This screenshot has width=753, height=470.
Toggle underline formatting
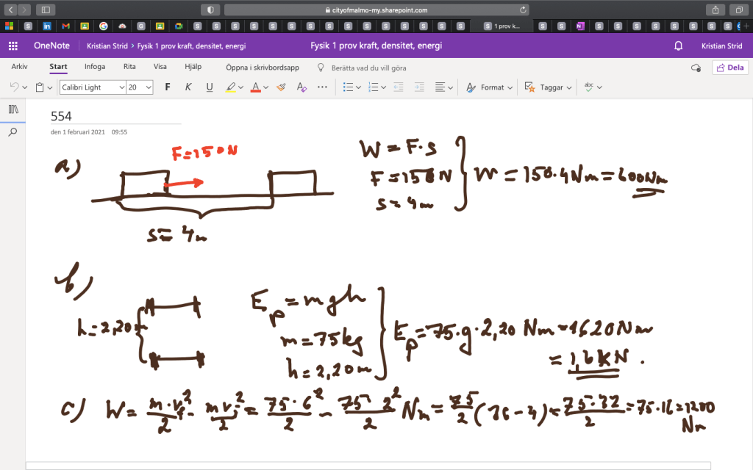[x=209, y=87]
